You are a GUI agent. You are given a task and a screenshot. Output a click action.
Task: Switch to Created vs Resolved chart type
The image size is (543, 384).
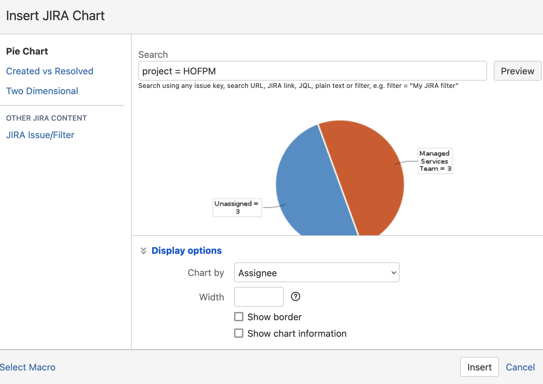click(x=49, y=71)
